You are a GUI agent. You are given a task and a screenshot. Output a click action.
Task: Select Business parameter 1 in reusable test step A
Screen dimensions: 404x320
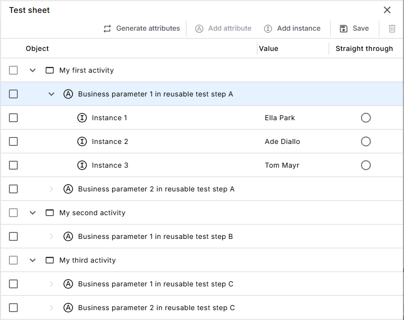click(x=155, y=94)
